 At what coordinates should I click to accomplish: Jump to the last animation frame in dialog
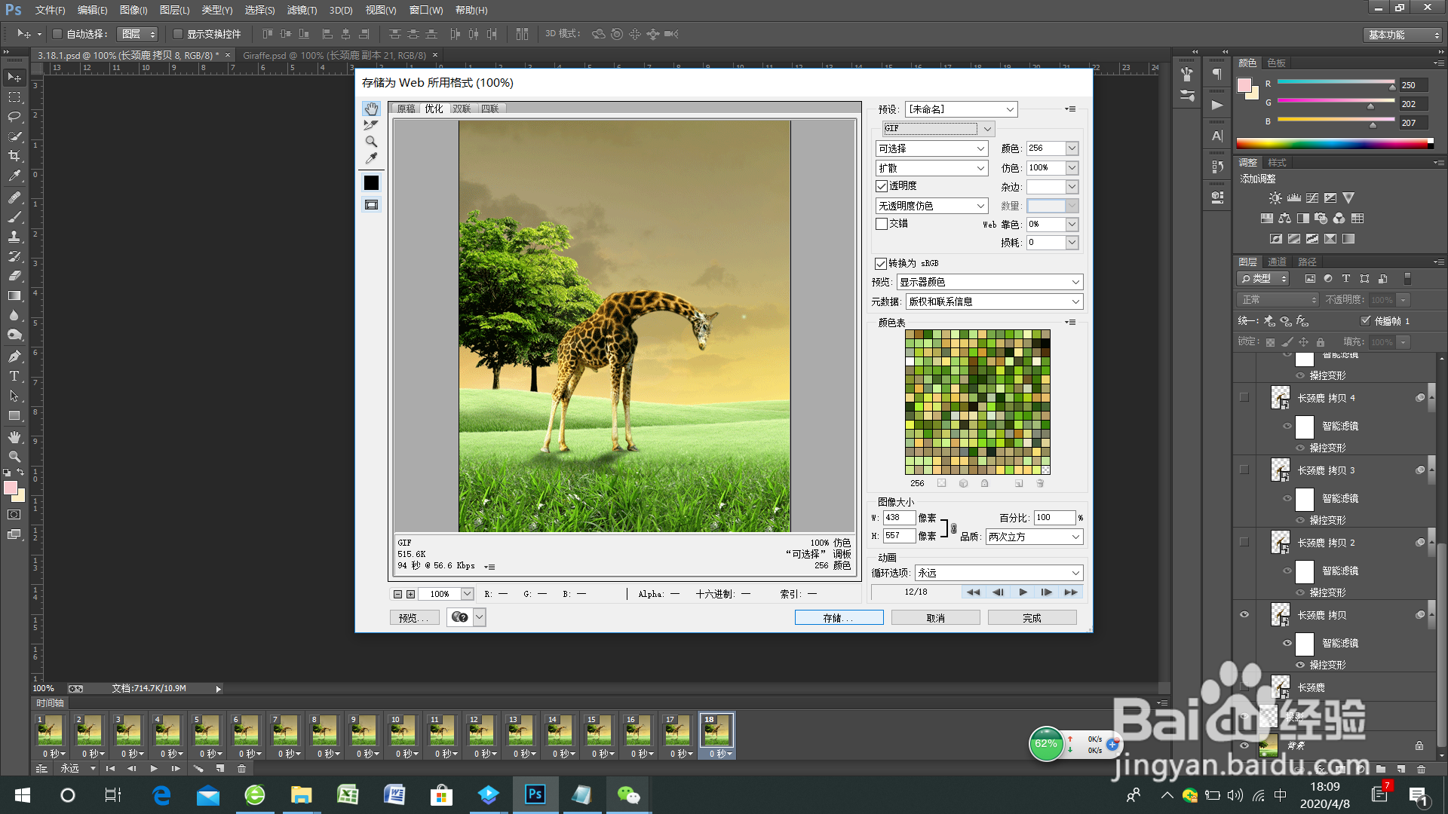click(1071, 592)
